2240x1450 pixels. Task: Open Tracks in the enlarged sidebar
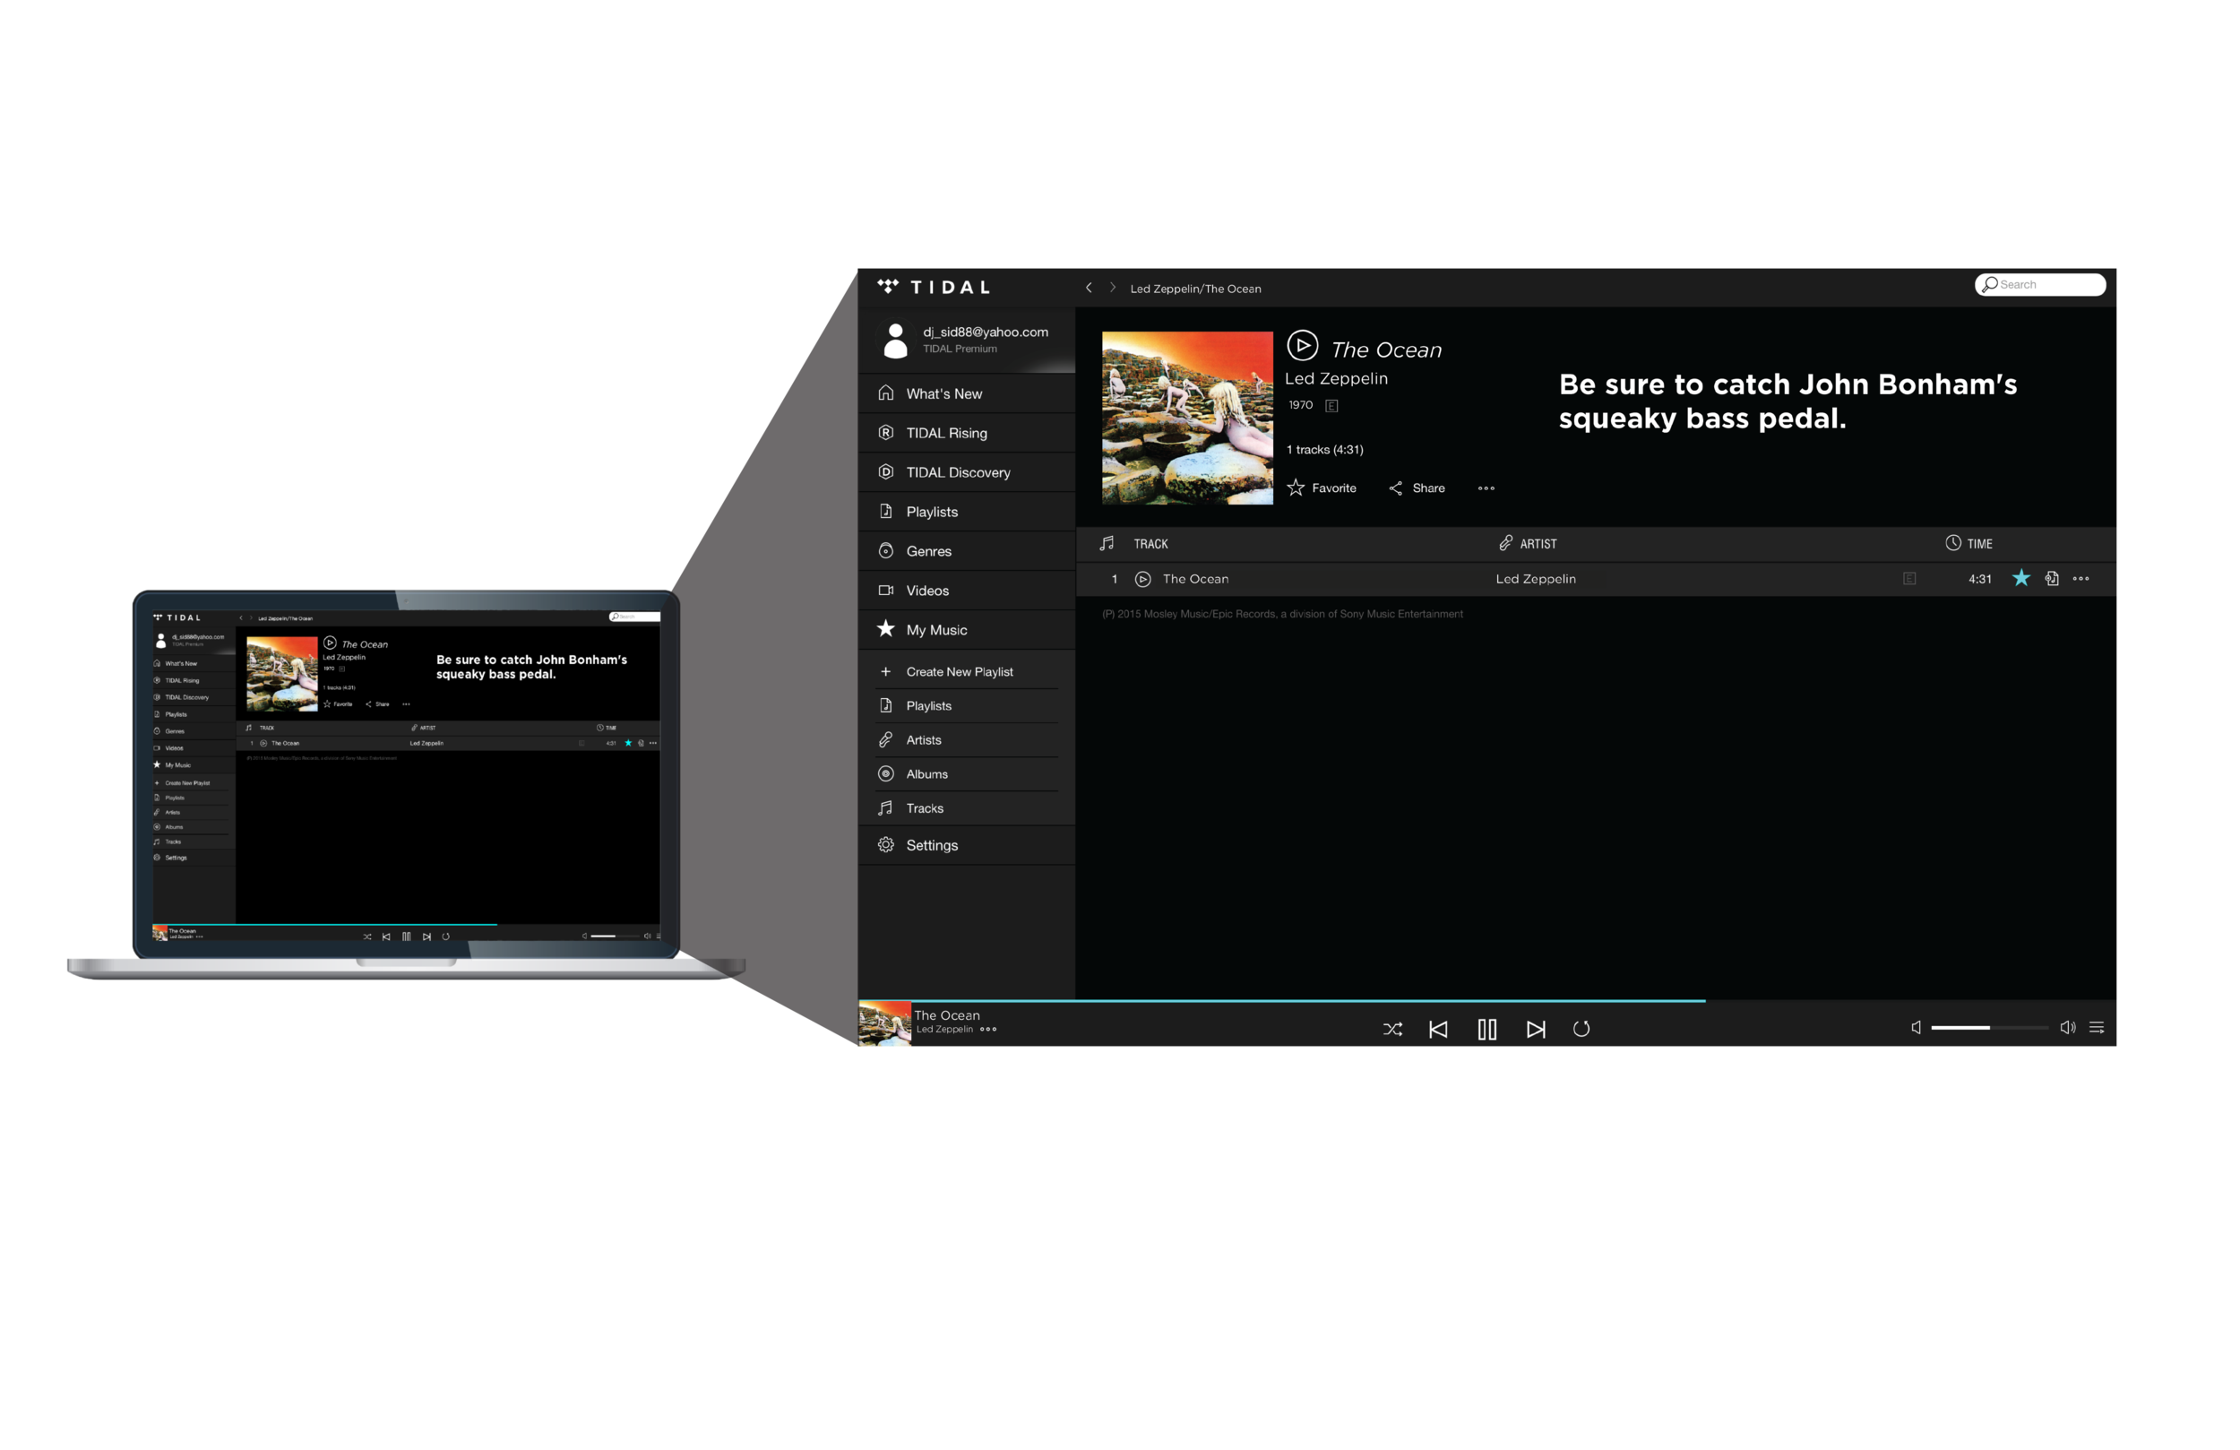[x=967, y=809]
